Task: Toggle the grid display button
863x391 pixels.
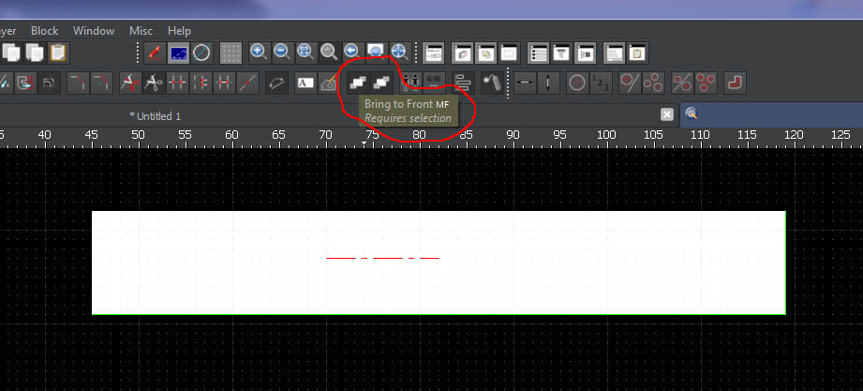Action: coord(231,52)
